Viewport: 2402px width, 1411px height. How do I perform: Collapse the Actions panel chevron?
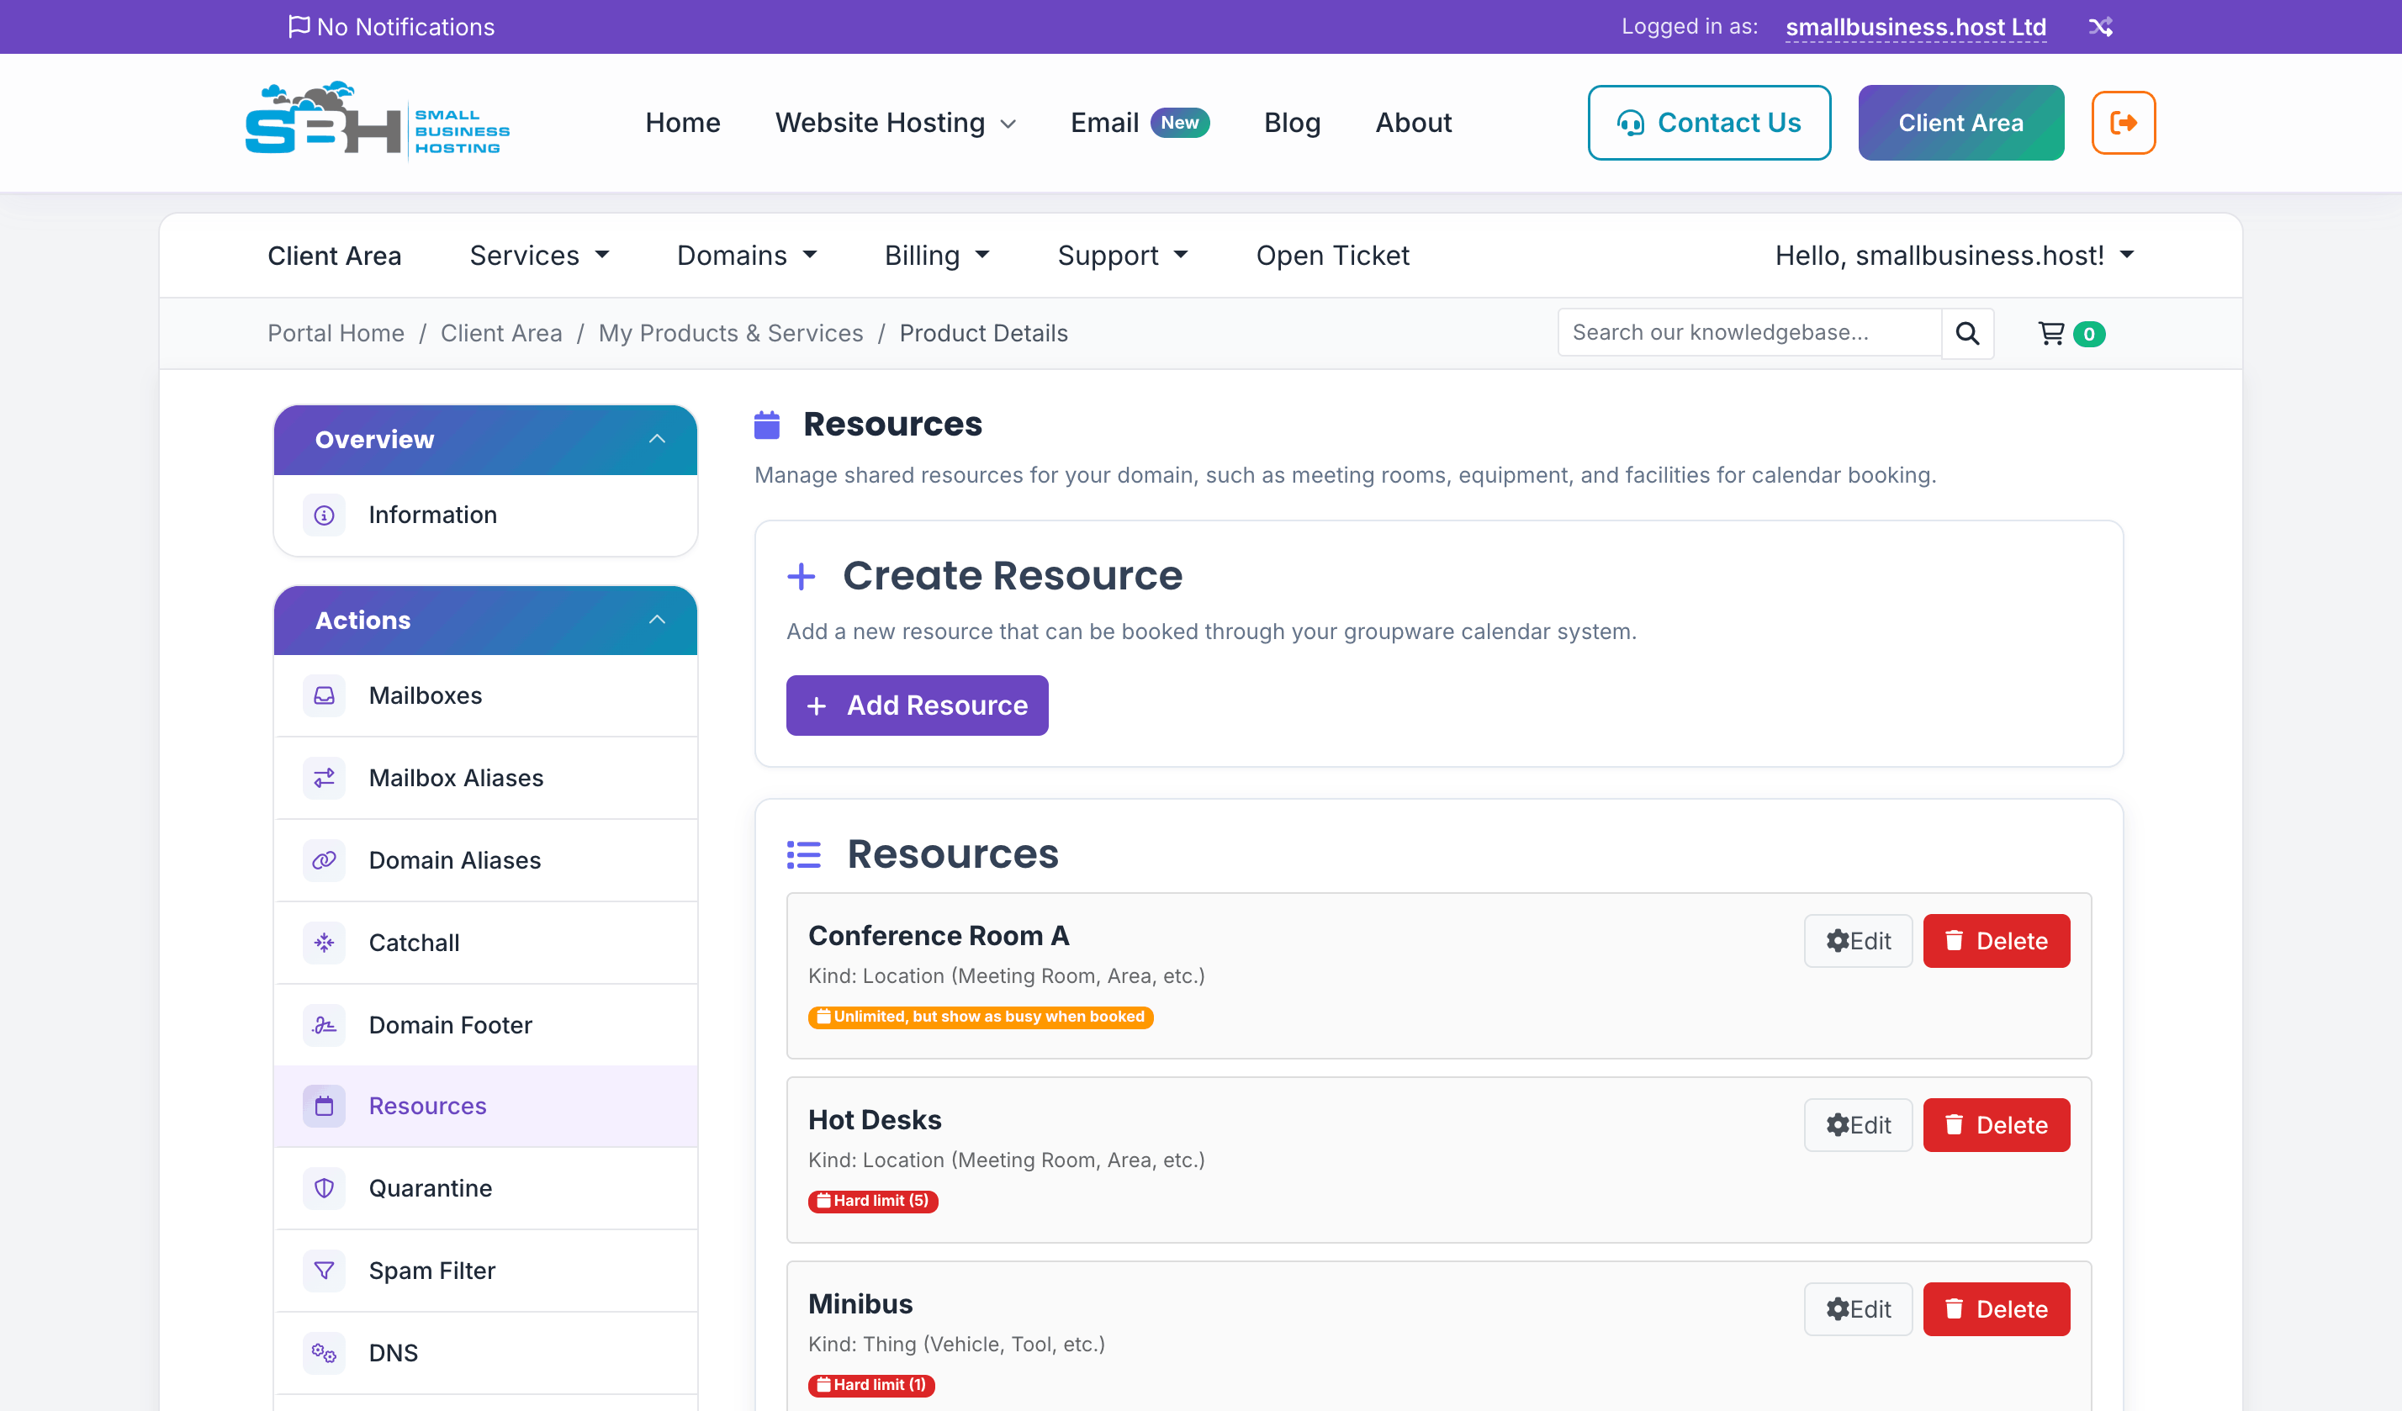pyautogui.click(x=657, y=621)
